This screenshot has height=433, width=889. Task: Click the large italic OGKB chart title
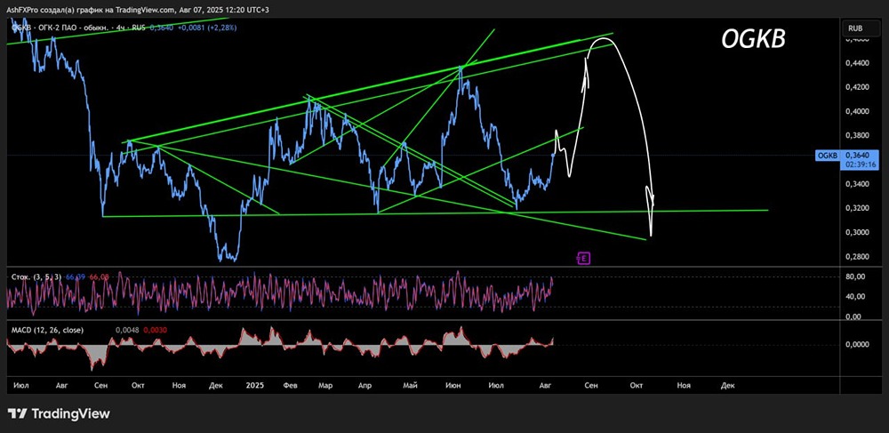coord(754,40)
